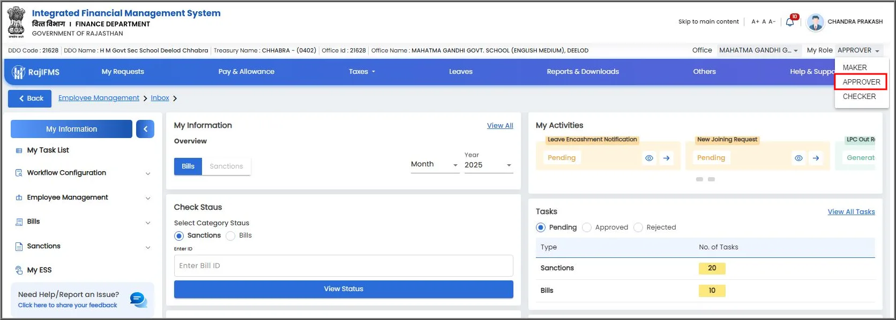Select the Approved tasks radio button
Screen dimensions: 896x320
tap(587, 227)
